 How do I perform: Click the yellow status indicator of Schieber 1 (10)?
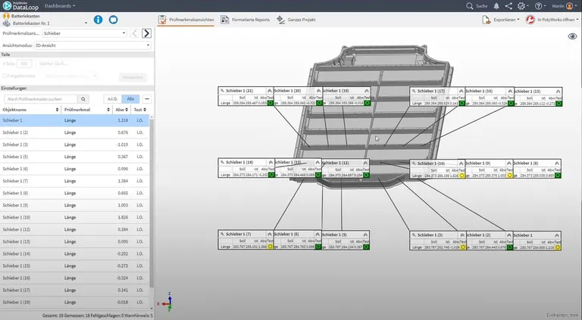click(462, 176)
